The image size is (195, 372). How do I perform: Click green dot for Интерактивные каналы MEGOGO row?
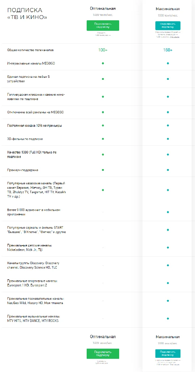(103, 63)
